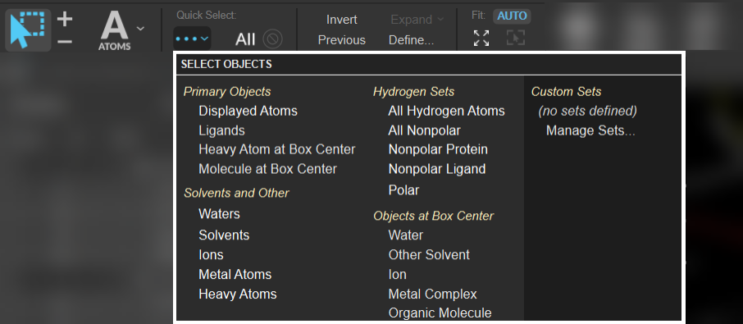Open the ATOMS pick level chevron
The image size is (743, 324).
coord(140,29)
